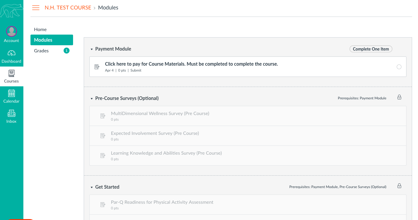
Task: Open the pay for Course Materials link
Action: click(x=191, y=64)
